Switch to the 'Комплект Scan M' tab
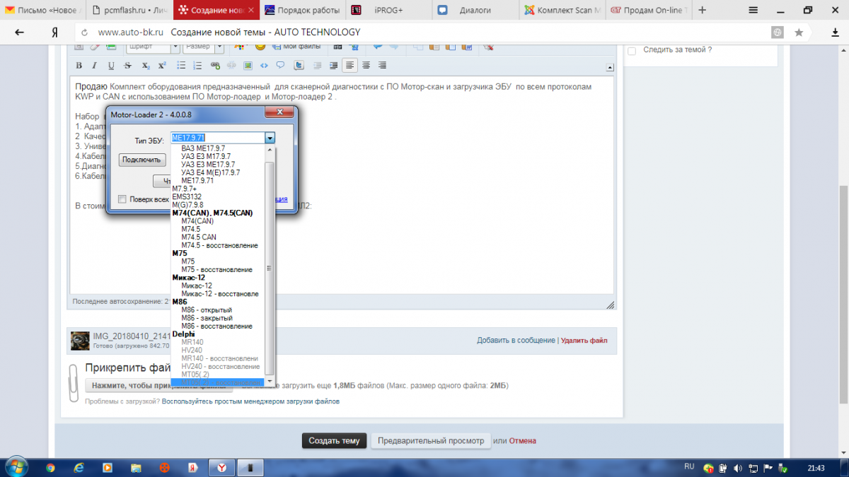849x477 pixels. [562, 11]
